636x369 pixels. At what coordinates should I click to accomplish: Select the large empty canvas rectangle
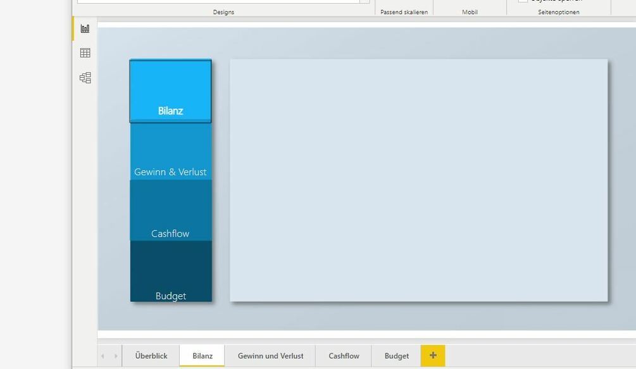pyautogui.click(x=418, y=180)
